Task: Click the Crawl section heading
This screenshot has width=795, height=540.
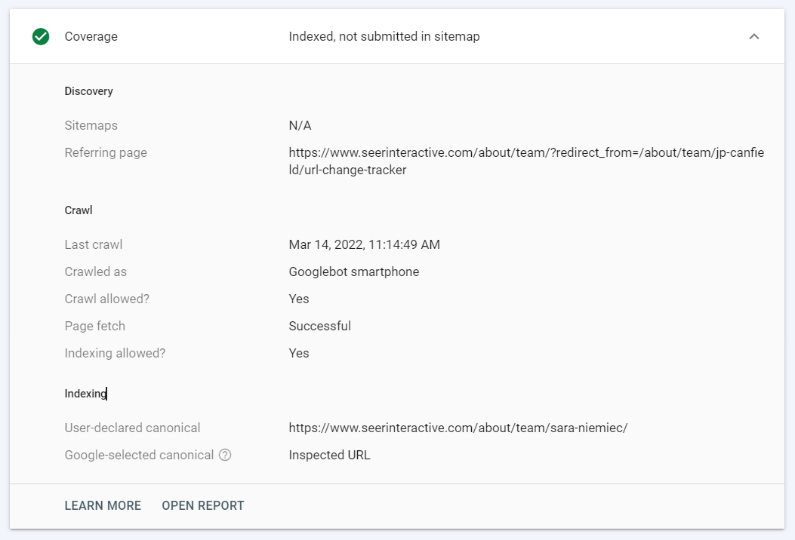Action: point(79,210)
